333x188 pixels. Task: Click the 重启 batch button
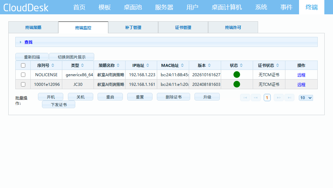click(x=110, y=97)
